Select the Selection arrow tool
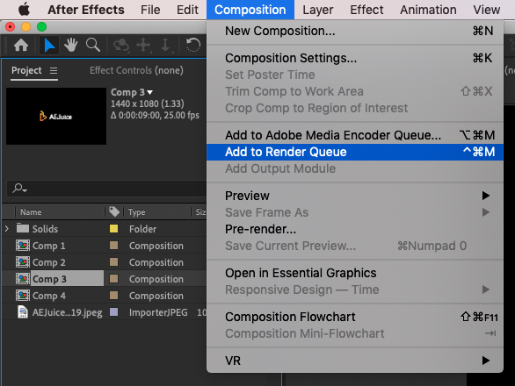The image size is (515, 386). click(49, 46)
